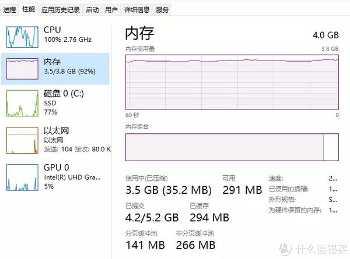Viewport: 350px width, 259px height.
Task: Go to the 详细信息 tab
Action: 137,9
